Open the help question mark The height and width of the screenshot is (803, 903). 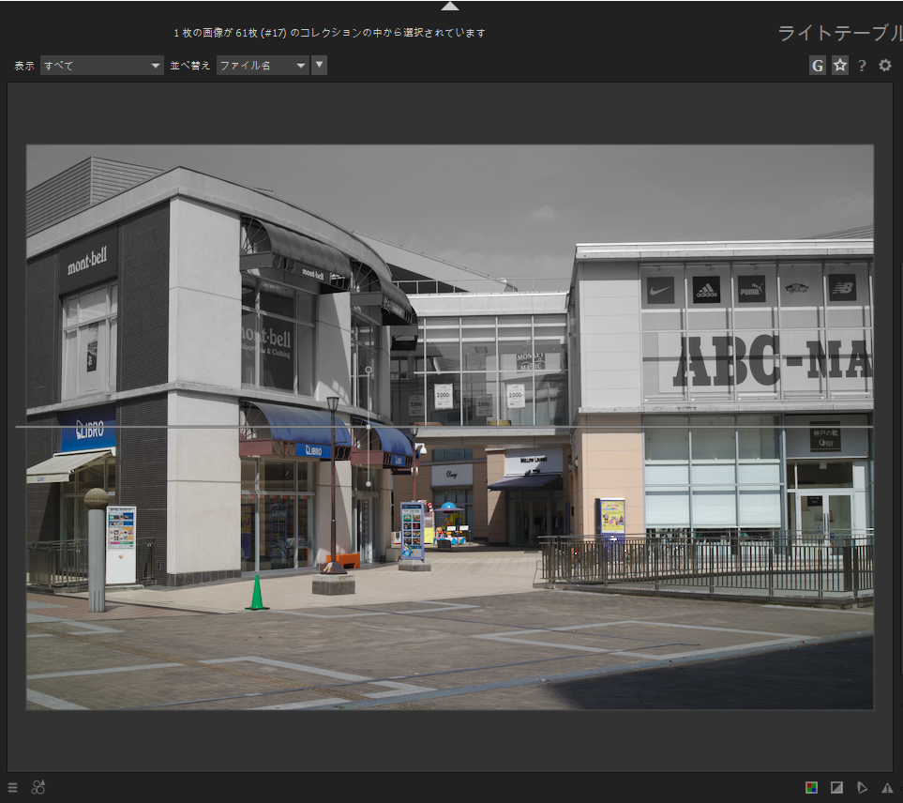click(862, 66)
